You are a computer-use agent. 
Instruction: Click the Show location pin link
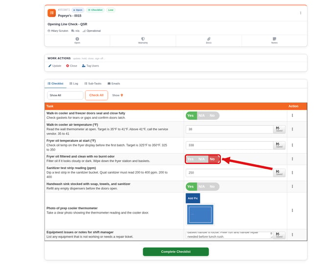click(117, 95)
